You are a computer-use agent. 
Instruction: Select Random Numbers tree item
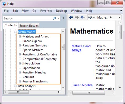click(x=35, y=45)
